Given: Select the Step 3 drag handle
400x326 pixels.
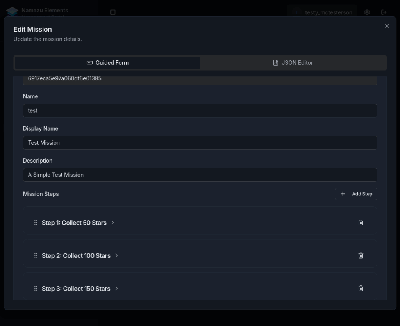Looking at the screenshot, I should (36, 289).
